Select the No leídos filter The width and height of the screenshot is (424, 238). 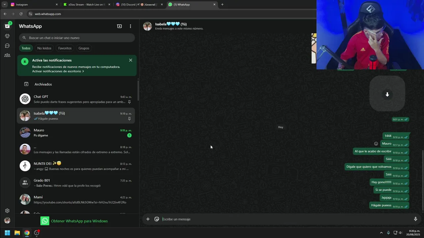[44, 48]
